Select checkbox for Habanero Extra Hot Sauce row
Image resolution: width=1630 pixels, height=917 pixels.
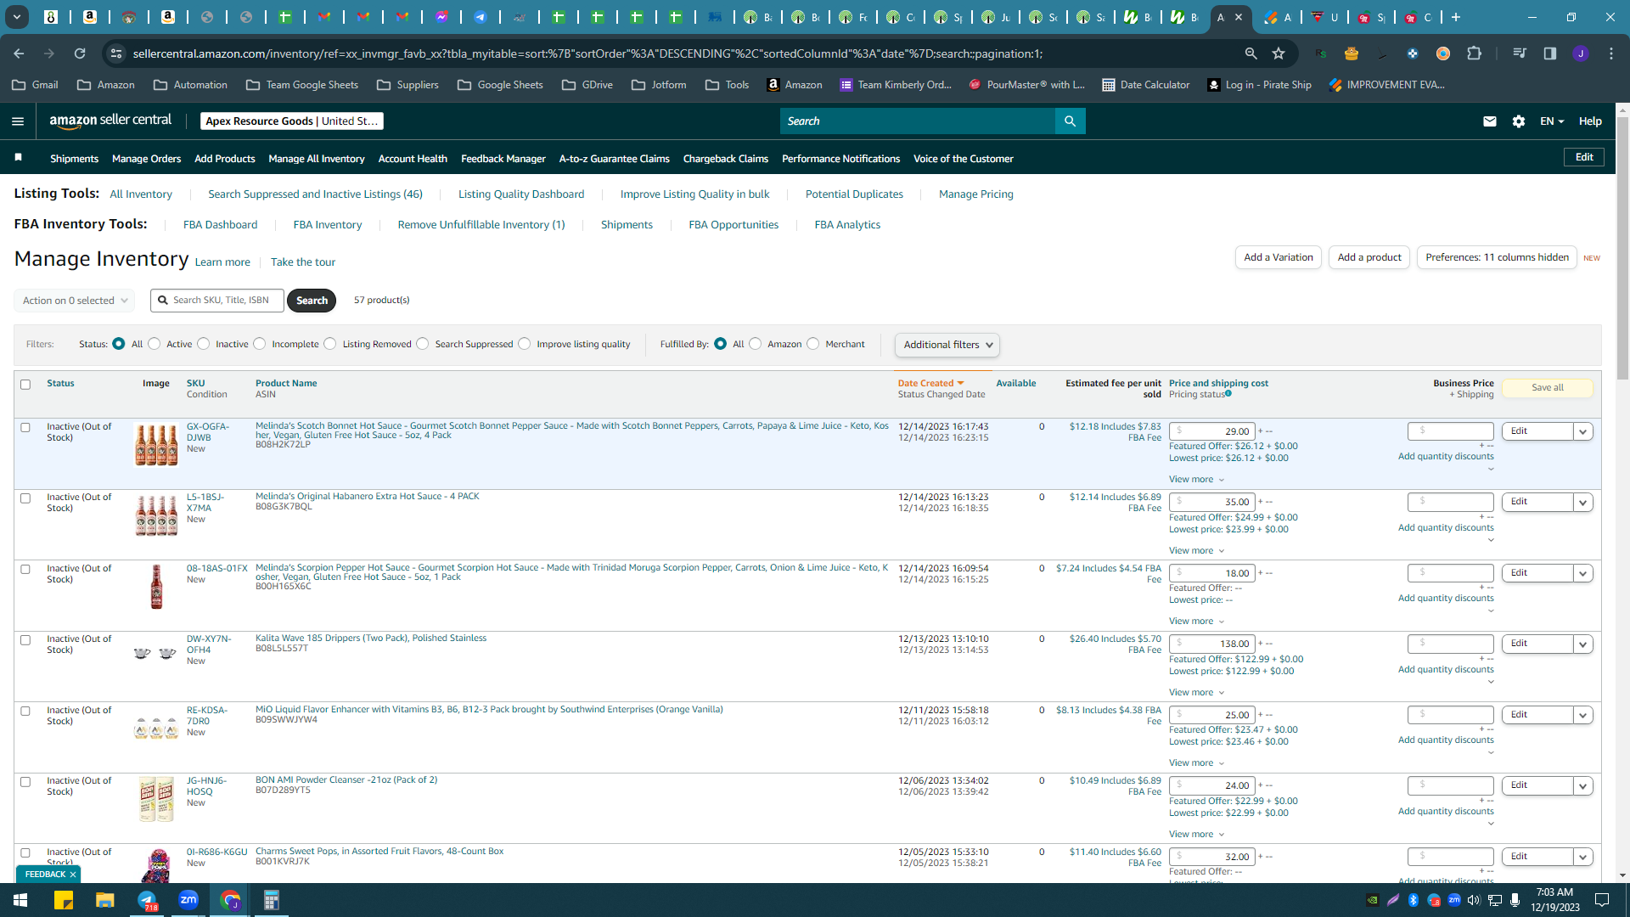click(x=25, y=498)
